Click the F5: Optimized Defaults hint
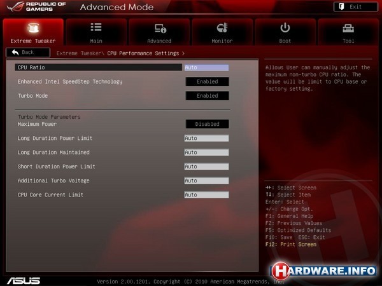The image size is (382, 286). (298, 230)
